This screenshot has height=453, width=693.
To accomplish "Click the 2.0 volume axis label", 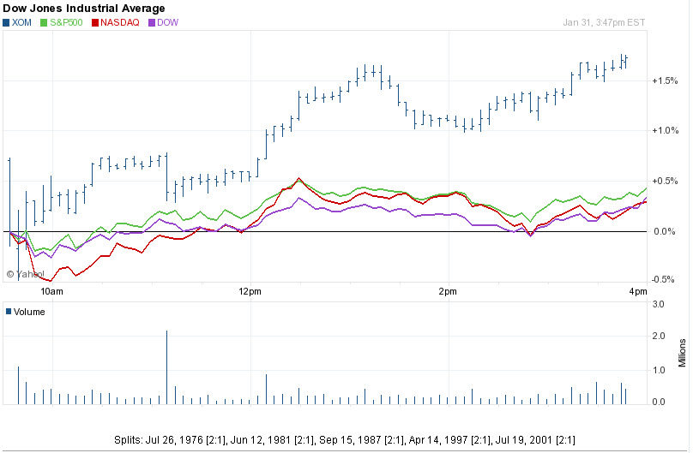I will pyautogui.click(x=659, y=337).
